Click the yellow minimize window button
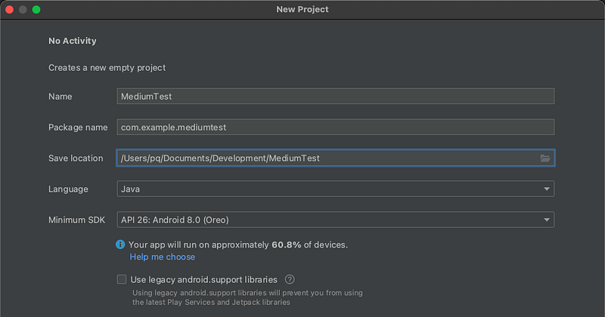This screenshot has width=605, height=317. (x=23, y=10)
